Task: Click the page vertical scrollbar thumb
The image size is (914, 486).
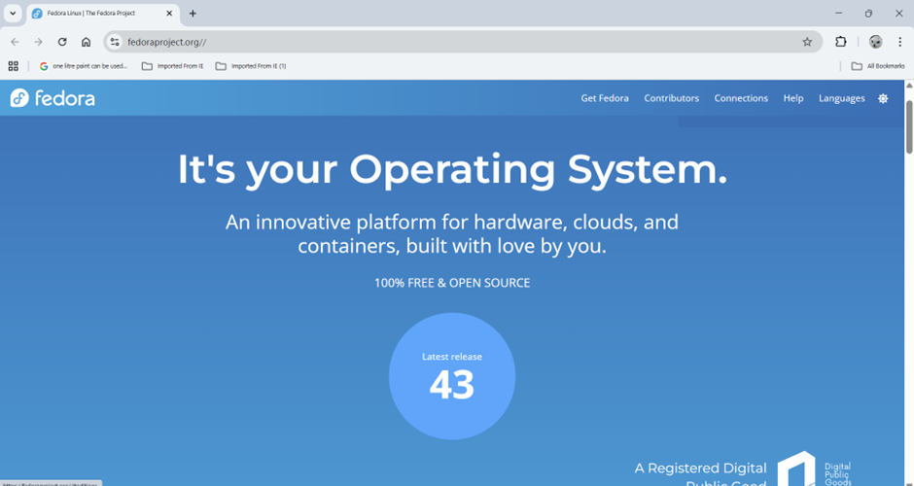Action: (x=909, y=126)
